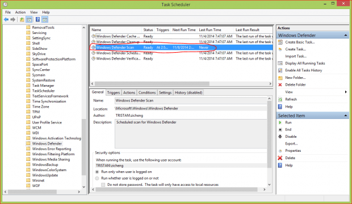Screen dimensions: 352x204
Task: Select the Windows Defender Schedu... task row
Action: click(x=182, y=53)
